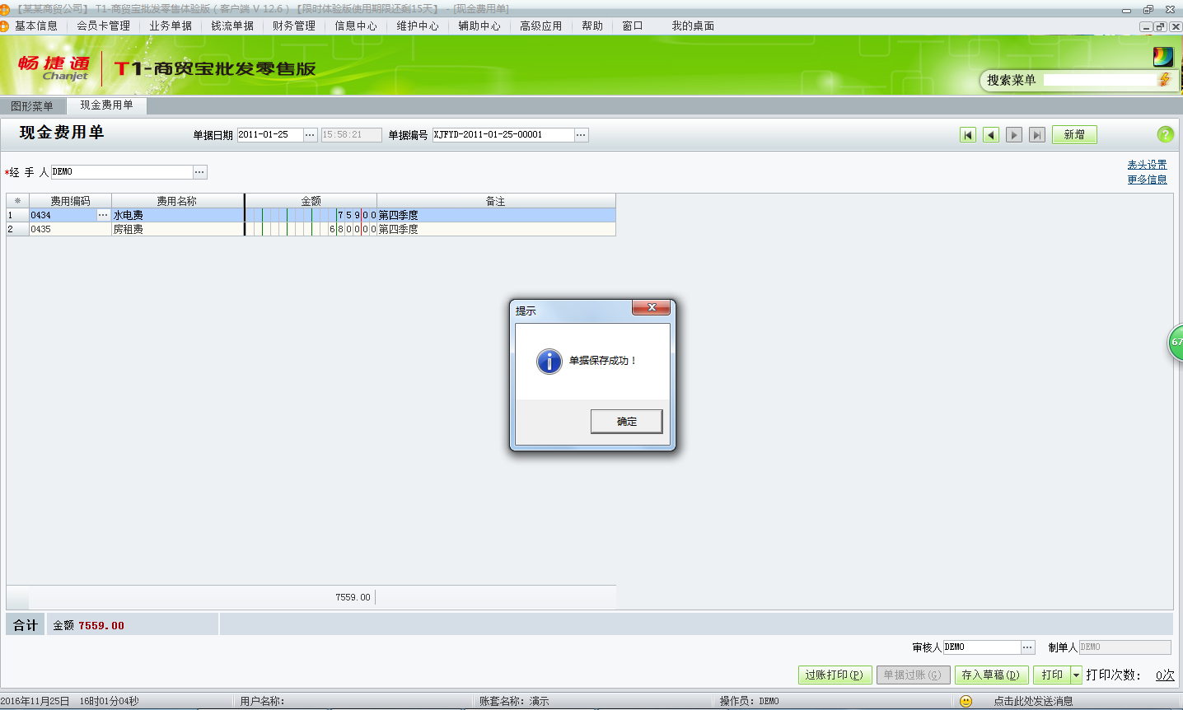The height and width of the screenshot is (710, 1183).
Task: Click the green 67 floating badge
Action: (x=1176, y=342)
